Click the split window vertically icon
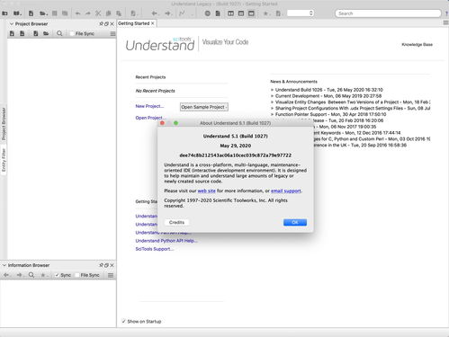449x337 pixels. tap(230, 13)
